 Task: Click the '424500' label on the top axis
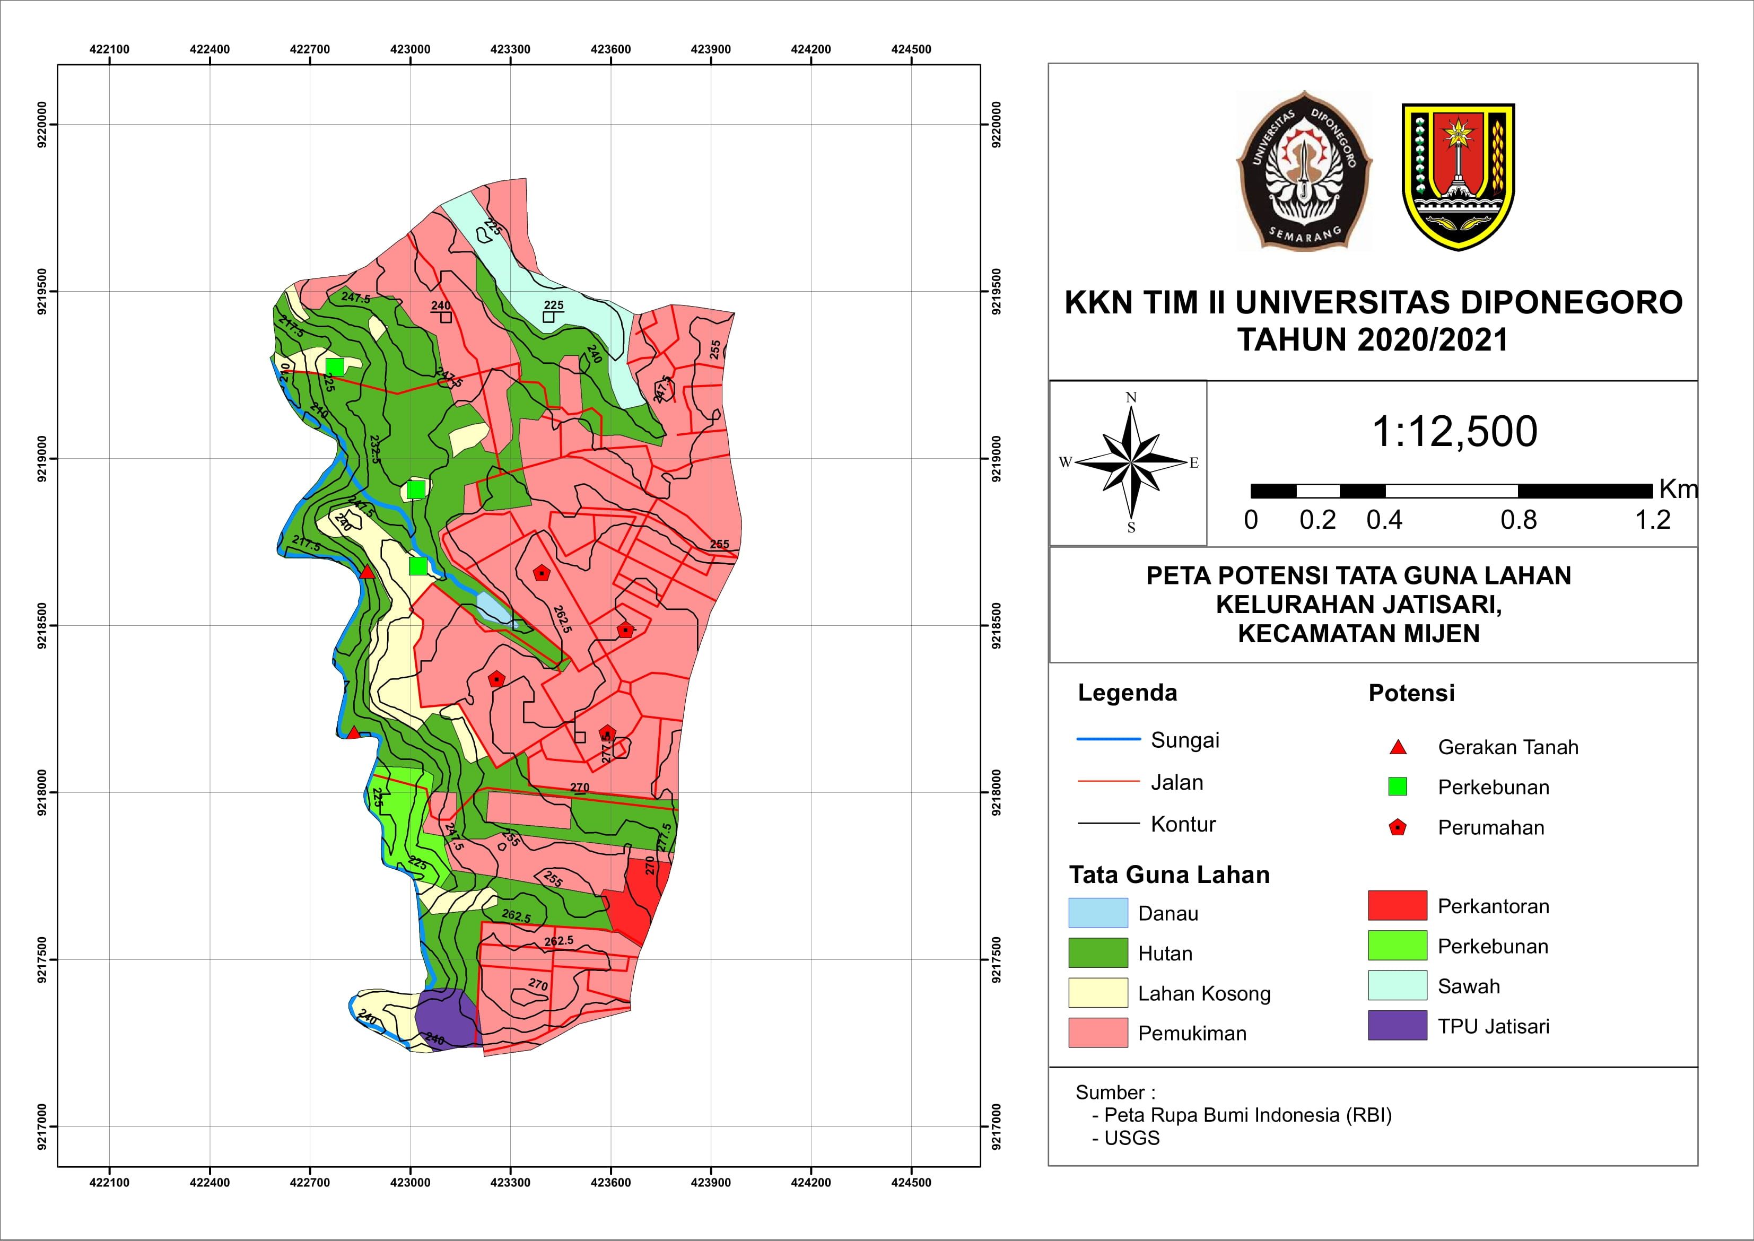(911, 49)
